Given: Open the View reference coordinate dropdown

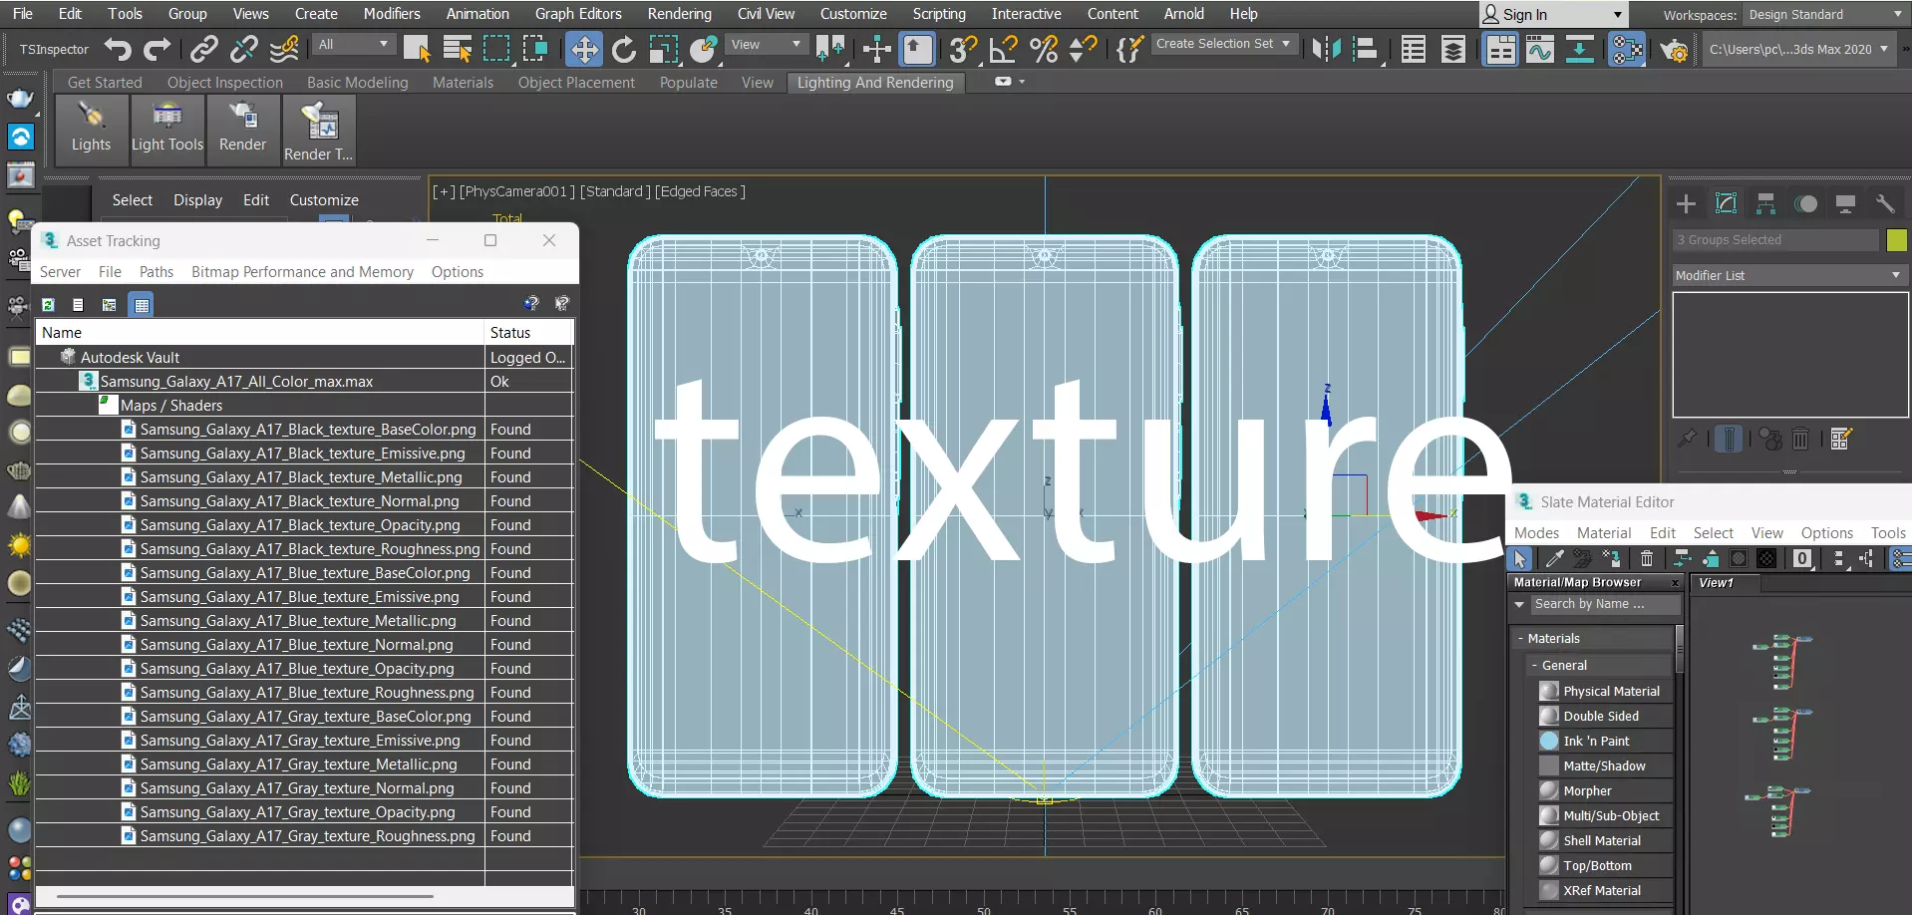Looking at the screenshot, I should coord(766,45).
